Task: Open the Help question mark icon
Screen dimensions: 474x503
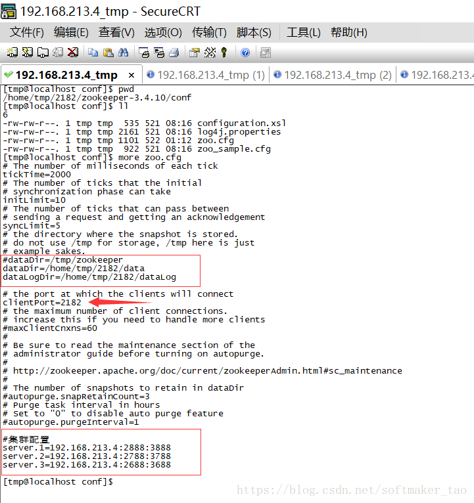Action: pyautogui.click(x=245, y=53)
